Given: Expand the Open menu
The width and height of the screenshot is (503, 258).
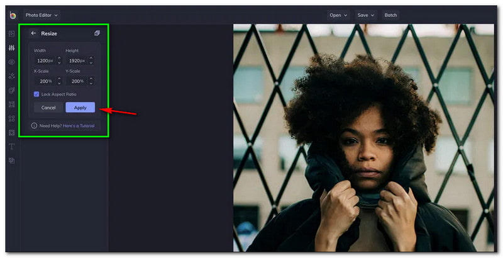Looking at the screenshot, I should click(x=338, y=15).
